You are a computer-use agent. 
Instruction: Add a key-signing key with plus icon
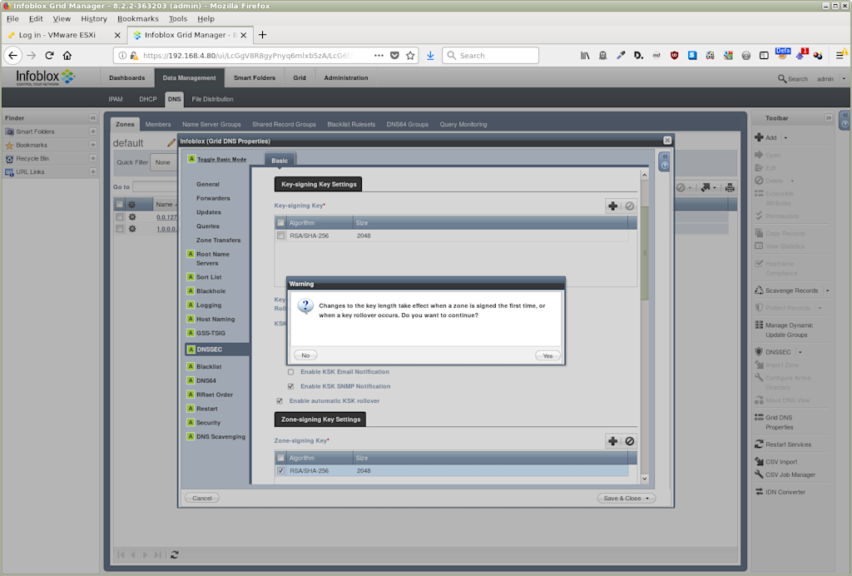click(x=612, y=206)
